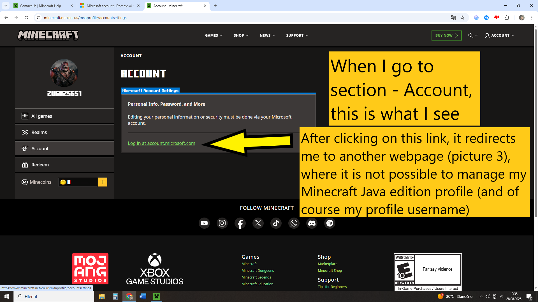
Task: Open Calculator from taskbar
Action: click(x=115, y=296)
